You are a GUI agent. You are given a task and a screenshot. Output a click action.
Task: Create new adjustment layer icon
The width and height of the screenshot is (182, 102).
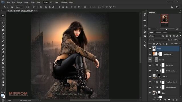165,99
